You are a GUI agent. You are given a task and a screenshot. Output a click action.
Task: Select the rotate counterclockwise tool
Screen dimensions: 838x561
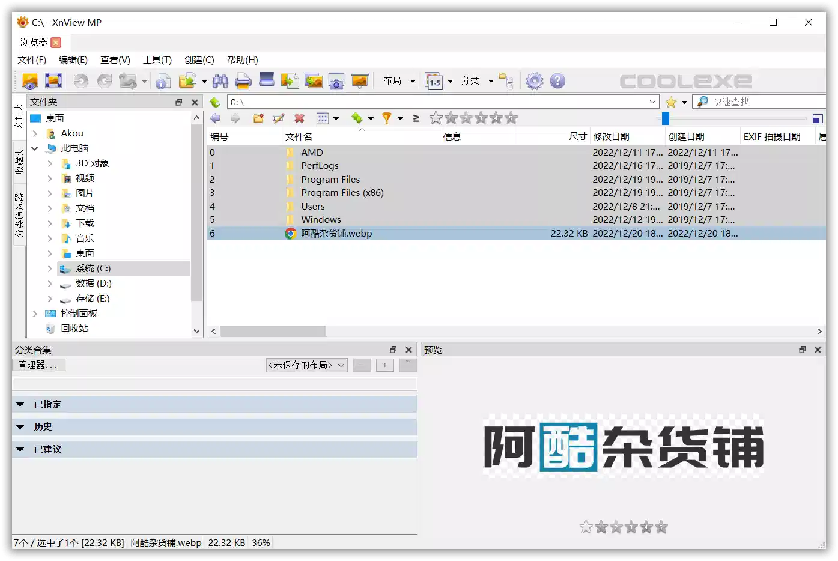81,80
